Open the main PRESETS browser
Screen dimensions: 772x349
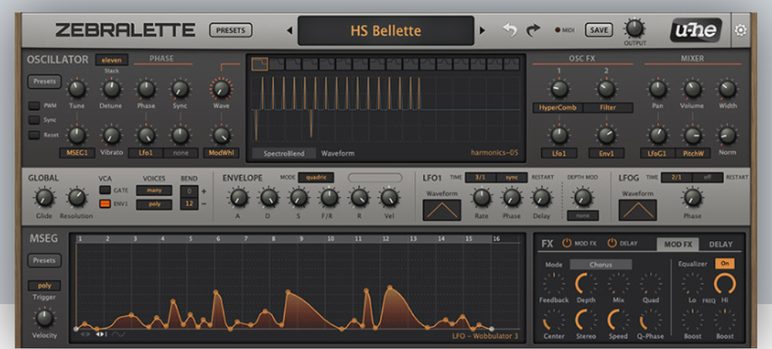(231, 30)
